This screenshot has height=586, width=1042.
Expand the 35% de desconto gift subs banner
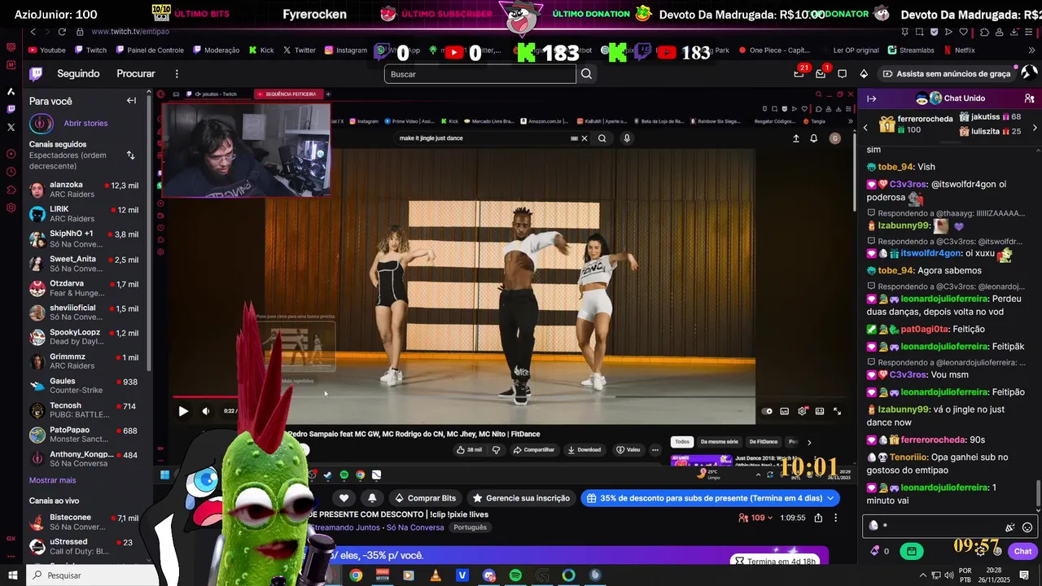[710, 498]
